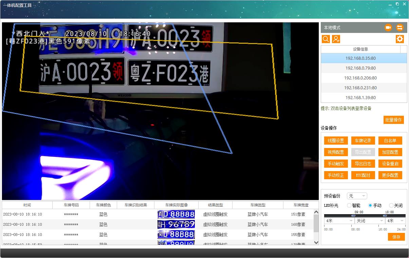The image size is (409, 258).
Task: Click the 批量操作 batch operation button
Action: tap(393, 120)
